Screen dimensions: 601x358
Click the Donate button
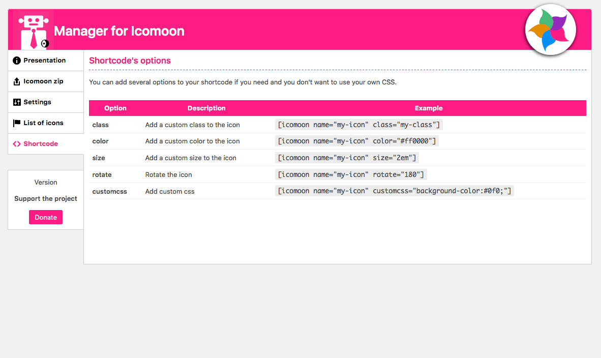(46, 217)
